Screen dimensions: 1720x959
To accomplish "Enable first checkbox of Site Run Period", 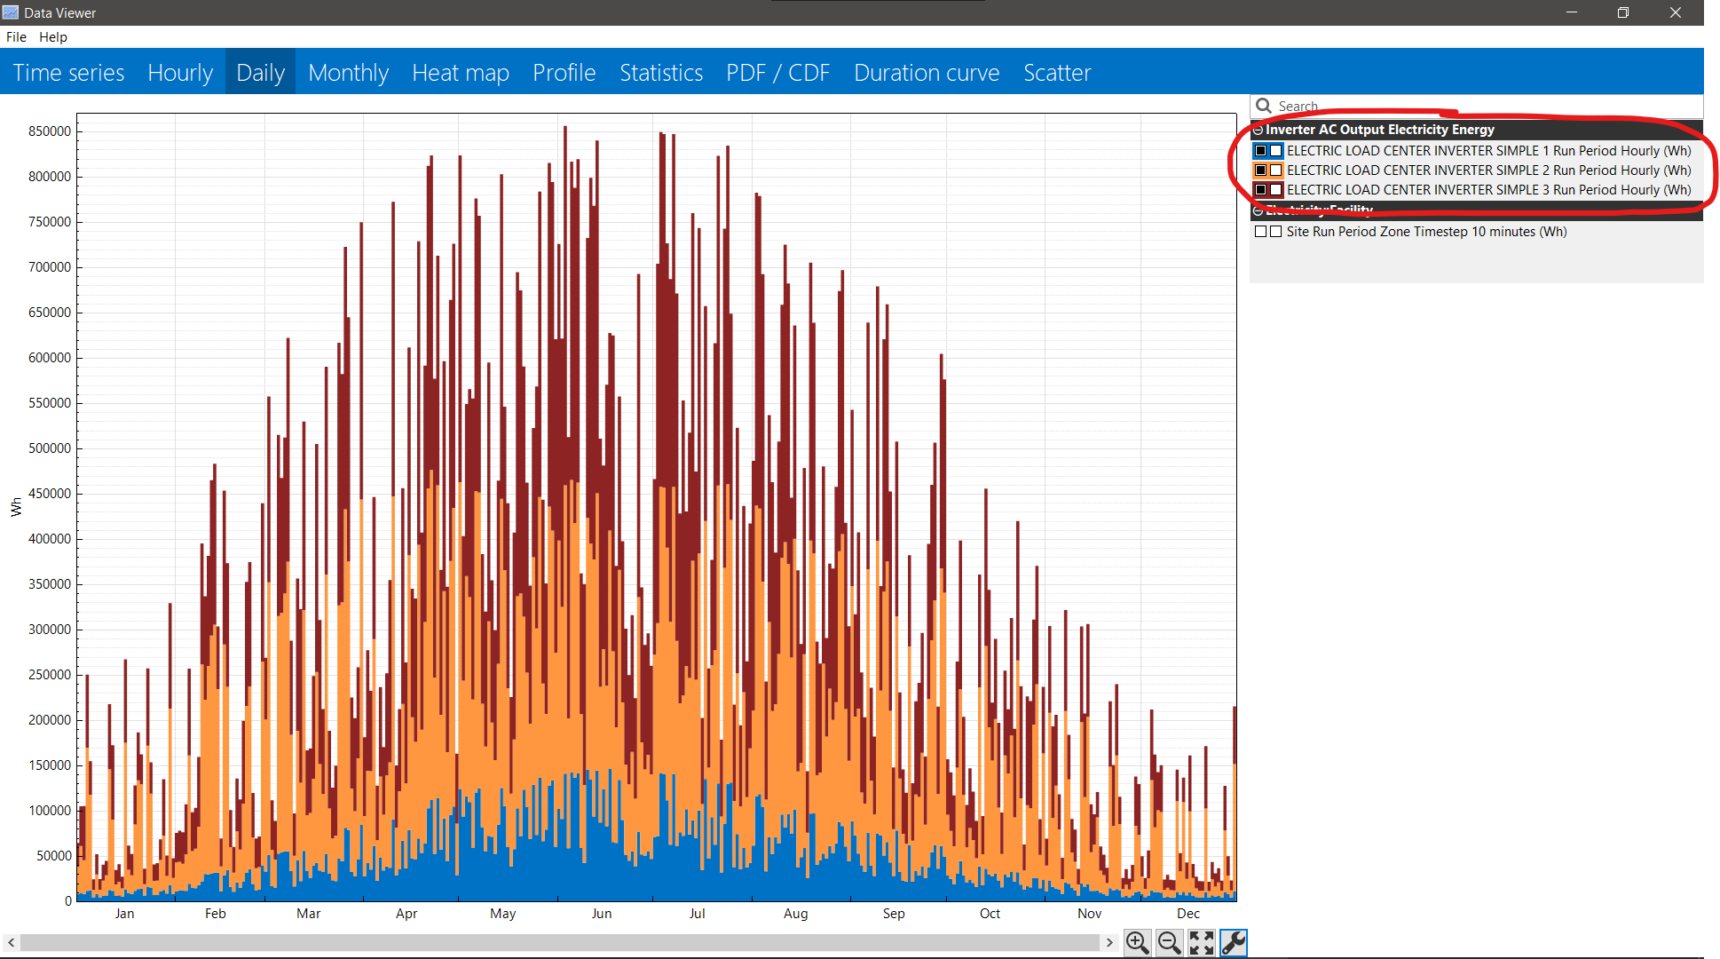I will [x=1260, y=232].
